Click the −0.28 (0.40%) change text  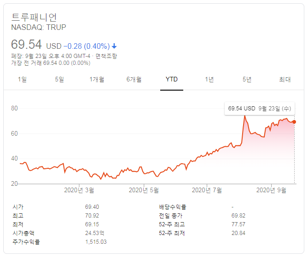[x=87, y=46]
